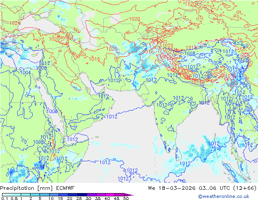The image size is (258, 200).
Task: Pick the legend swatch between 10 and 15
Action: click(x=54, y=195)
